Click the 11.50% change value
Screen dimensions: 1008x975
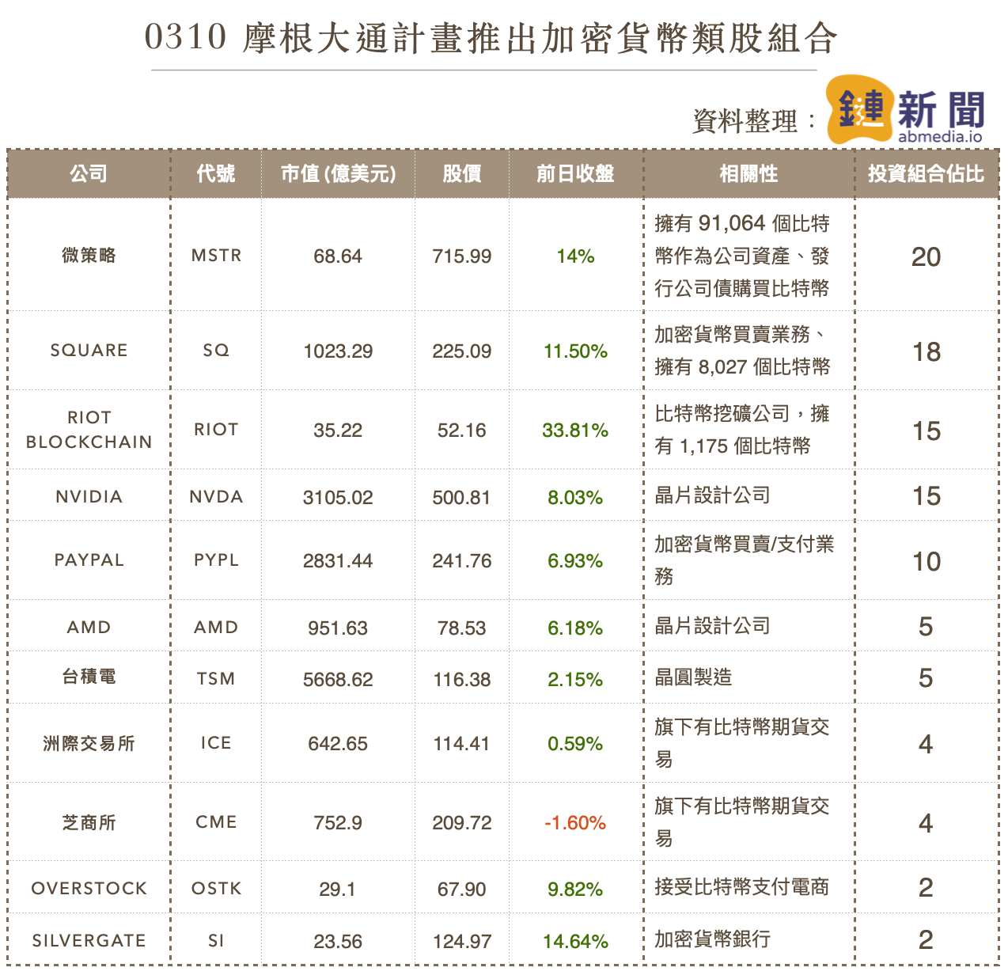[575, 351]
